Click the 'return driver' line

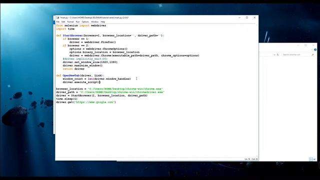point(73,69)
